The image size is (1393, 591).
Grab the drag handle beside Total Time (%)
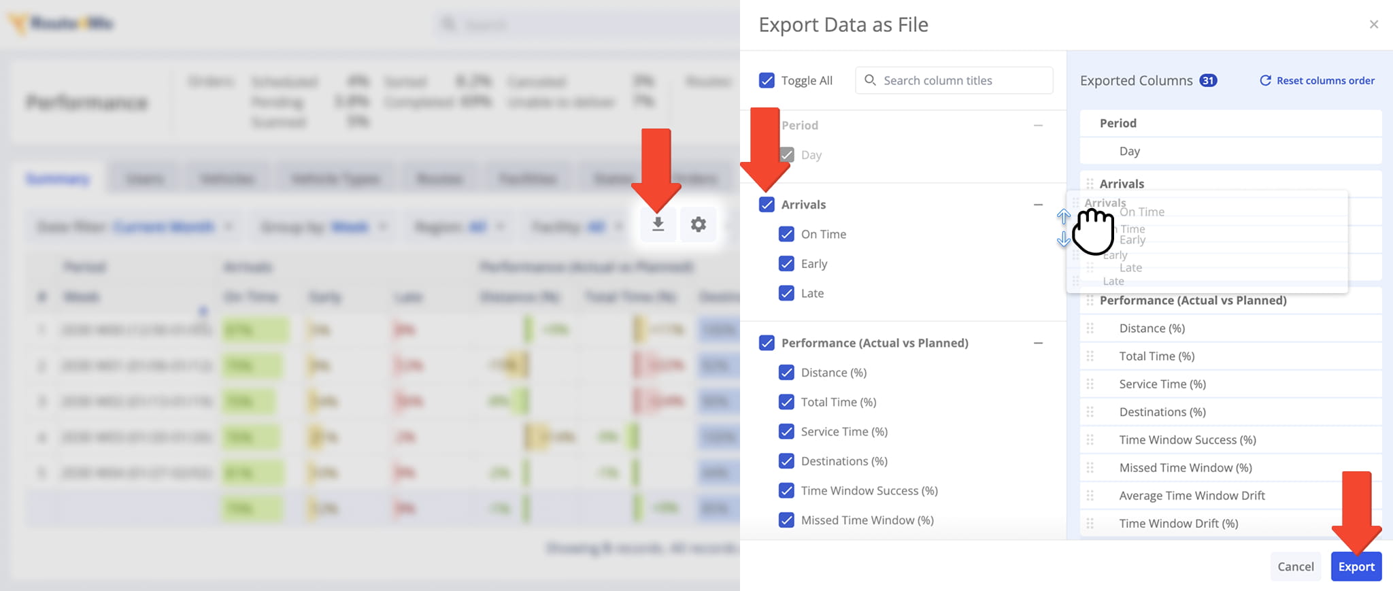1090,356
